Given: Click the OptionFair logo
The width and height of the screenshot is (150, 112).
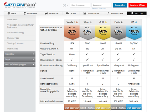Looking at the screenshot, I should click(20, 5).
